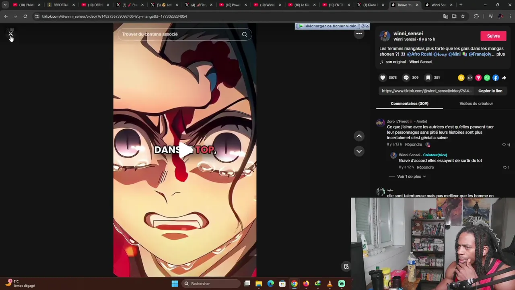
Task: Click the browser back arrow
Action: (x=6, y=16)
